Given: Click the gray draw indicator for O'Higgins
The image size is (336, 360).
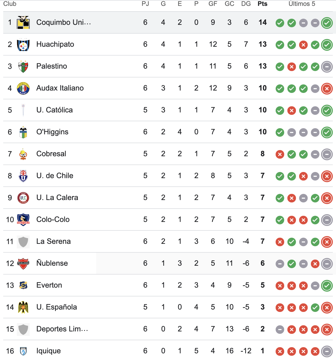Looking at the screenshot, I should [x=291, y=132].
